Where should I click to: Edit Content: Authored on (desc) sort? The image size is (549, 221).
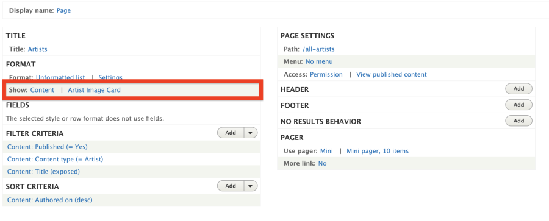pyautogui.click(x=50, y=200)
